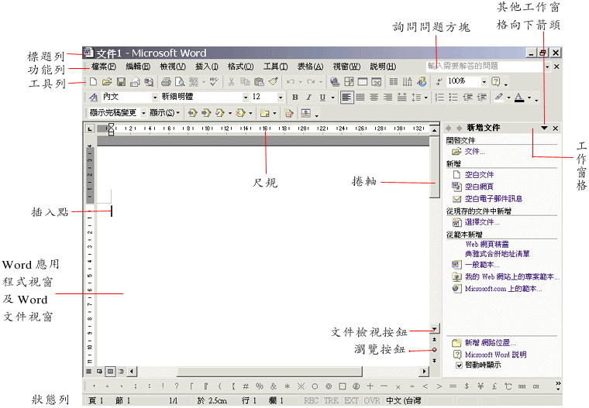Viewport: 589px width, 408px height.
Task: Open the 表格(A) menu
Action: point(310,67)
